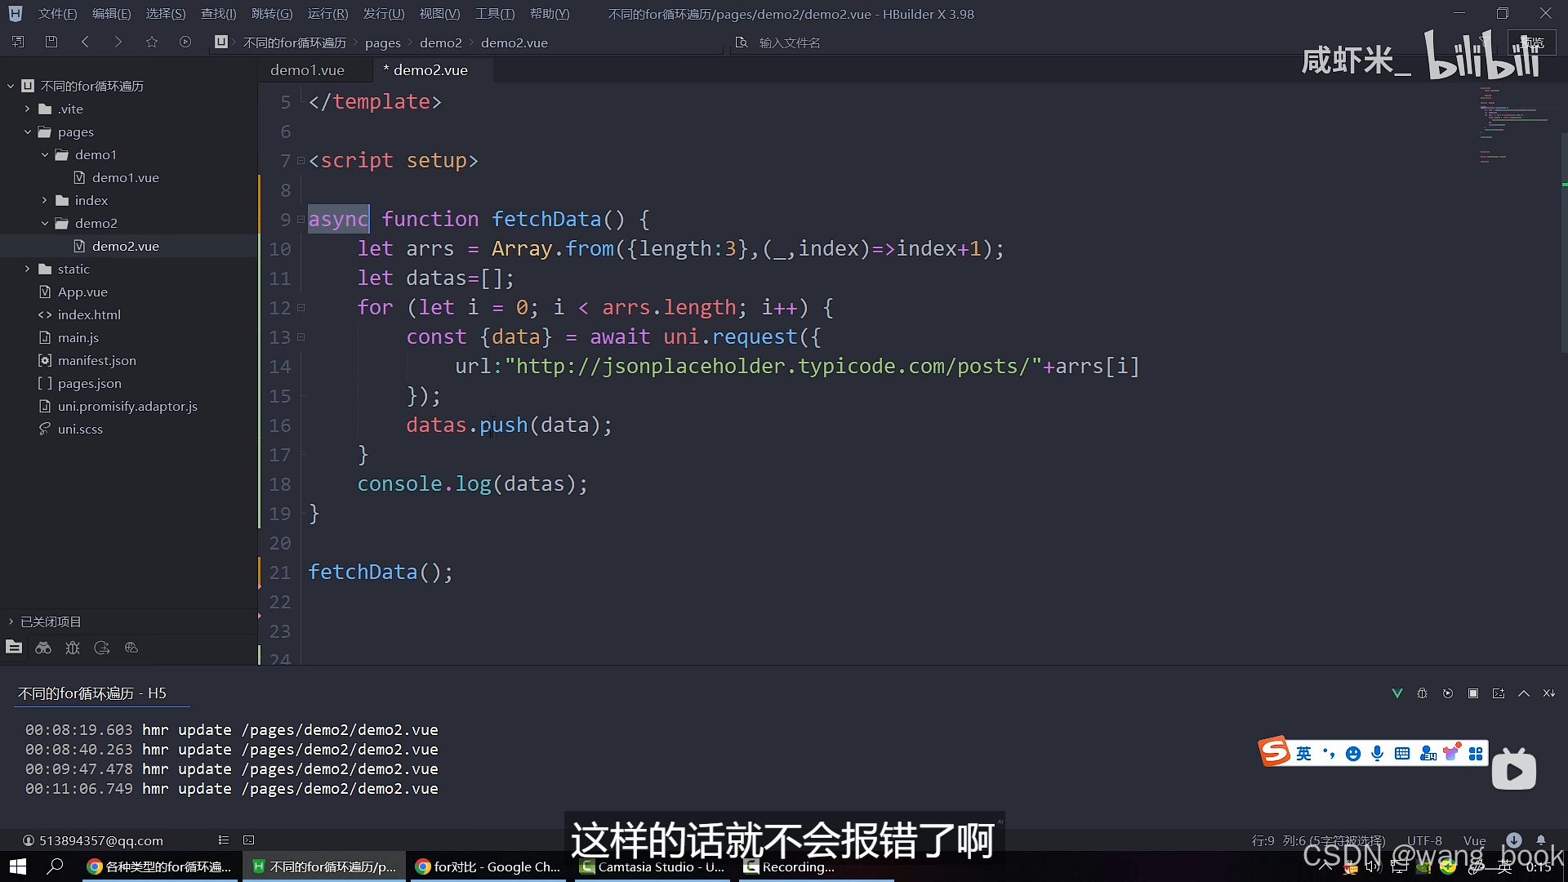Viewport: 1568px width, 882px height.
Task: Fold the for loop at line 12
Action: 301,307
